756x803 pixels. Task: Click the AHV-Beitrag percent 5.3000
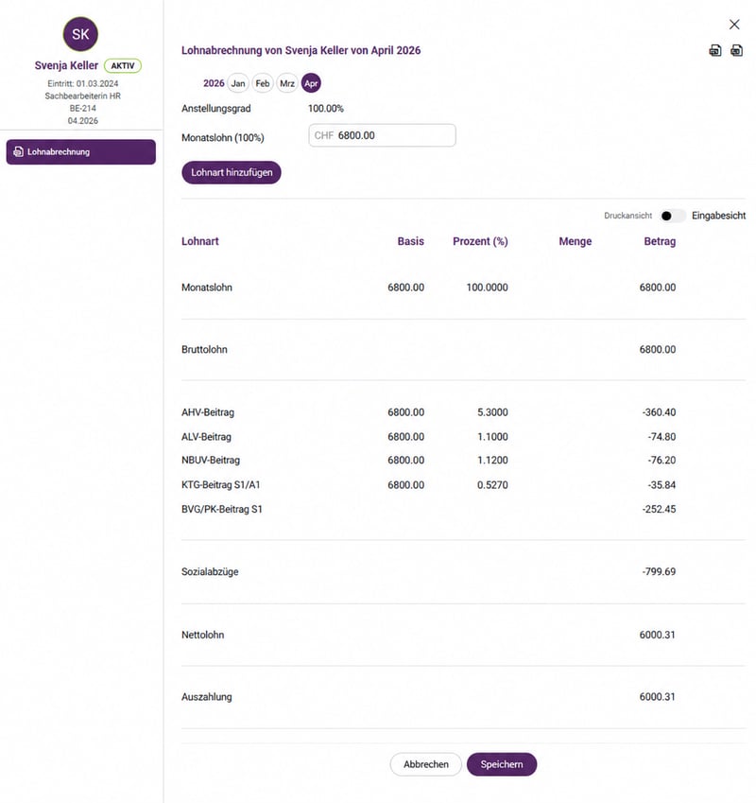492,412
